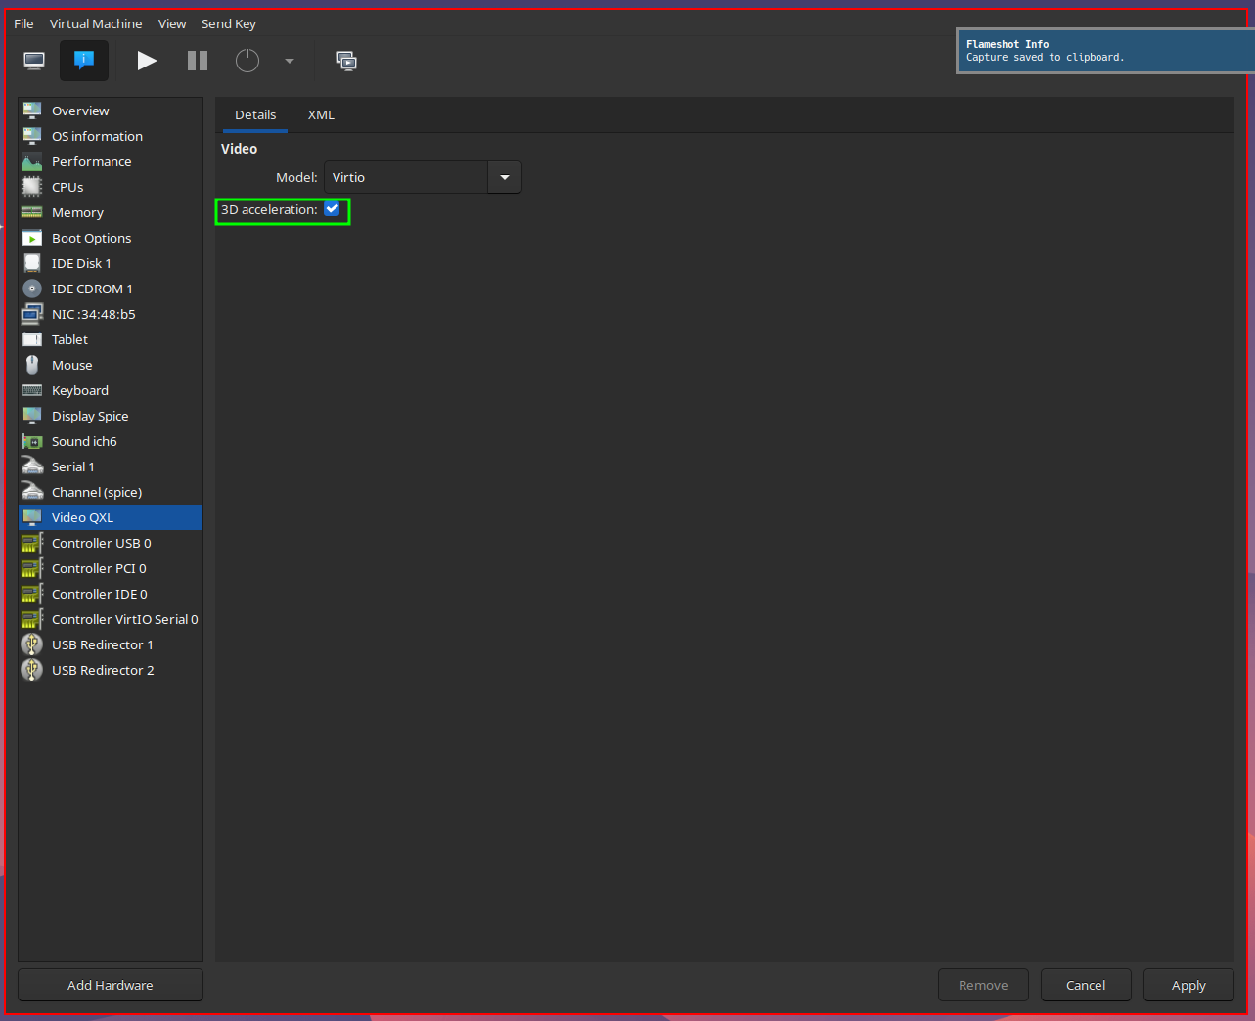Select CPUs in the hardware list
Screen dimensions: 1255x1021
click(x=67, y=187)
